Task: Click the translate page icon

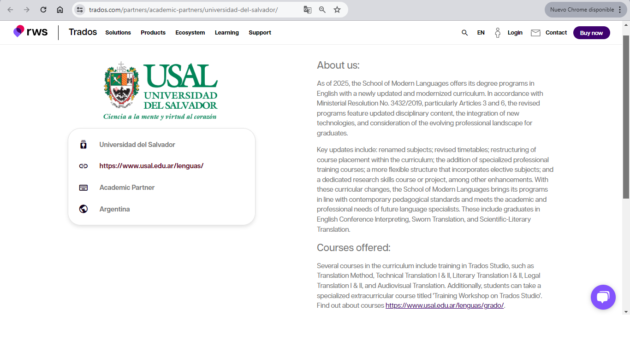Action: coord(308,10)
